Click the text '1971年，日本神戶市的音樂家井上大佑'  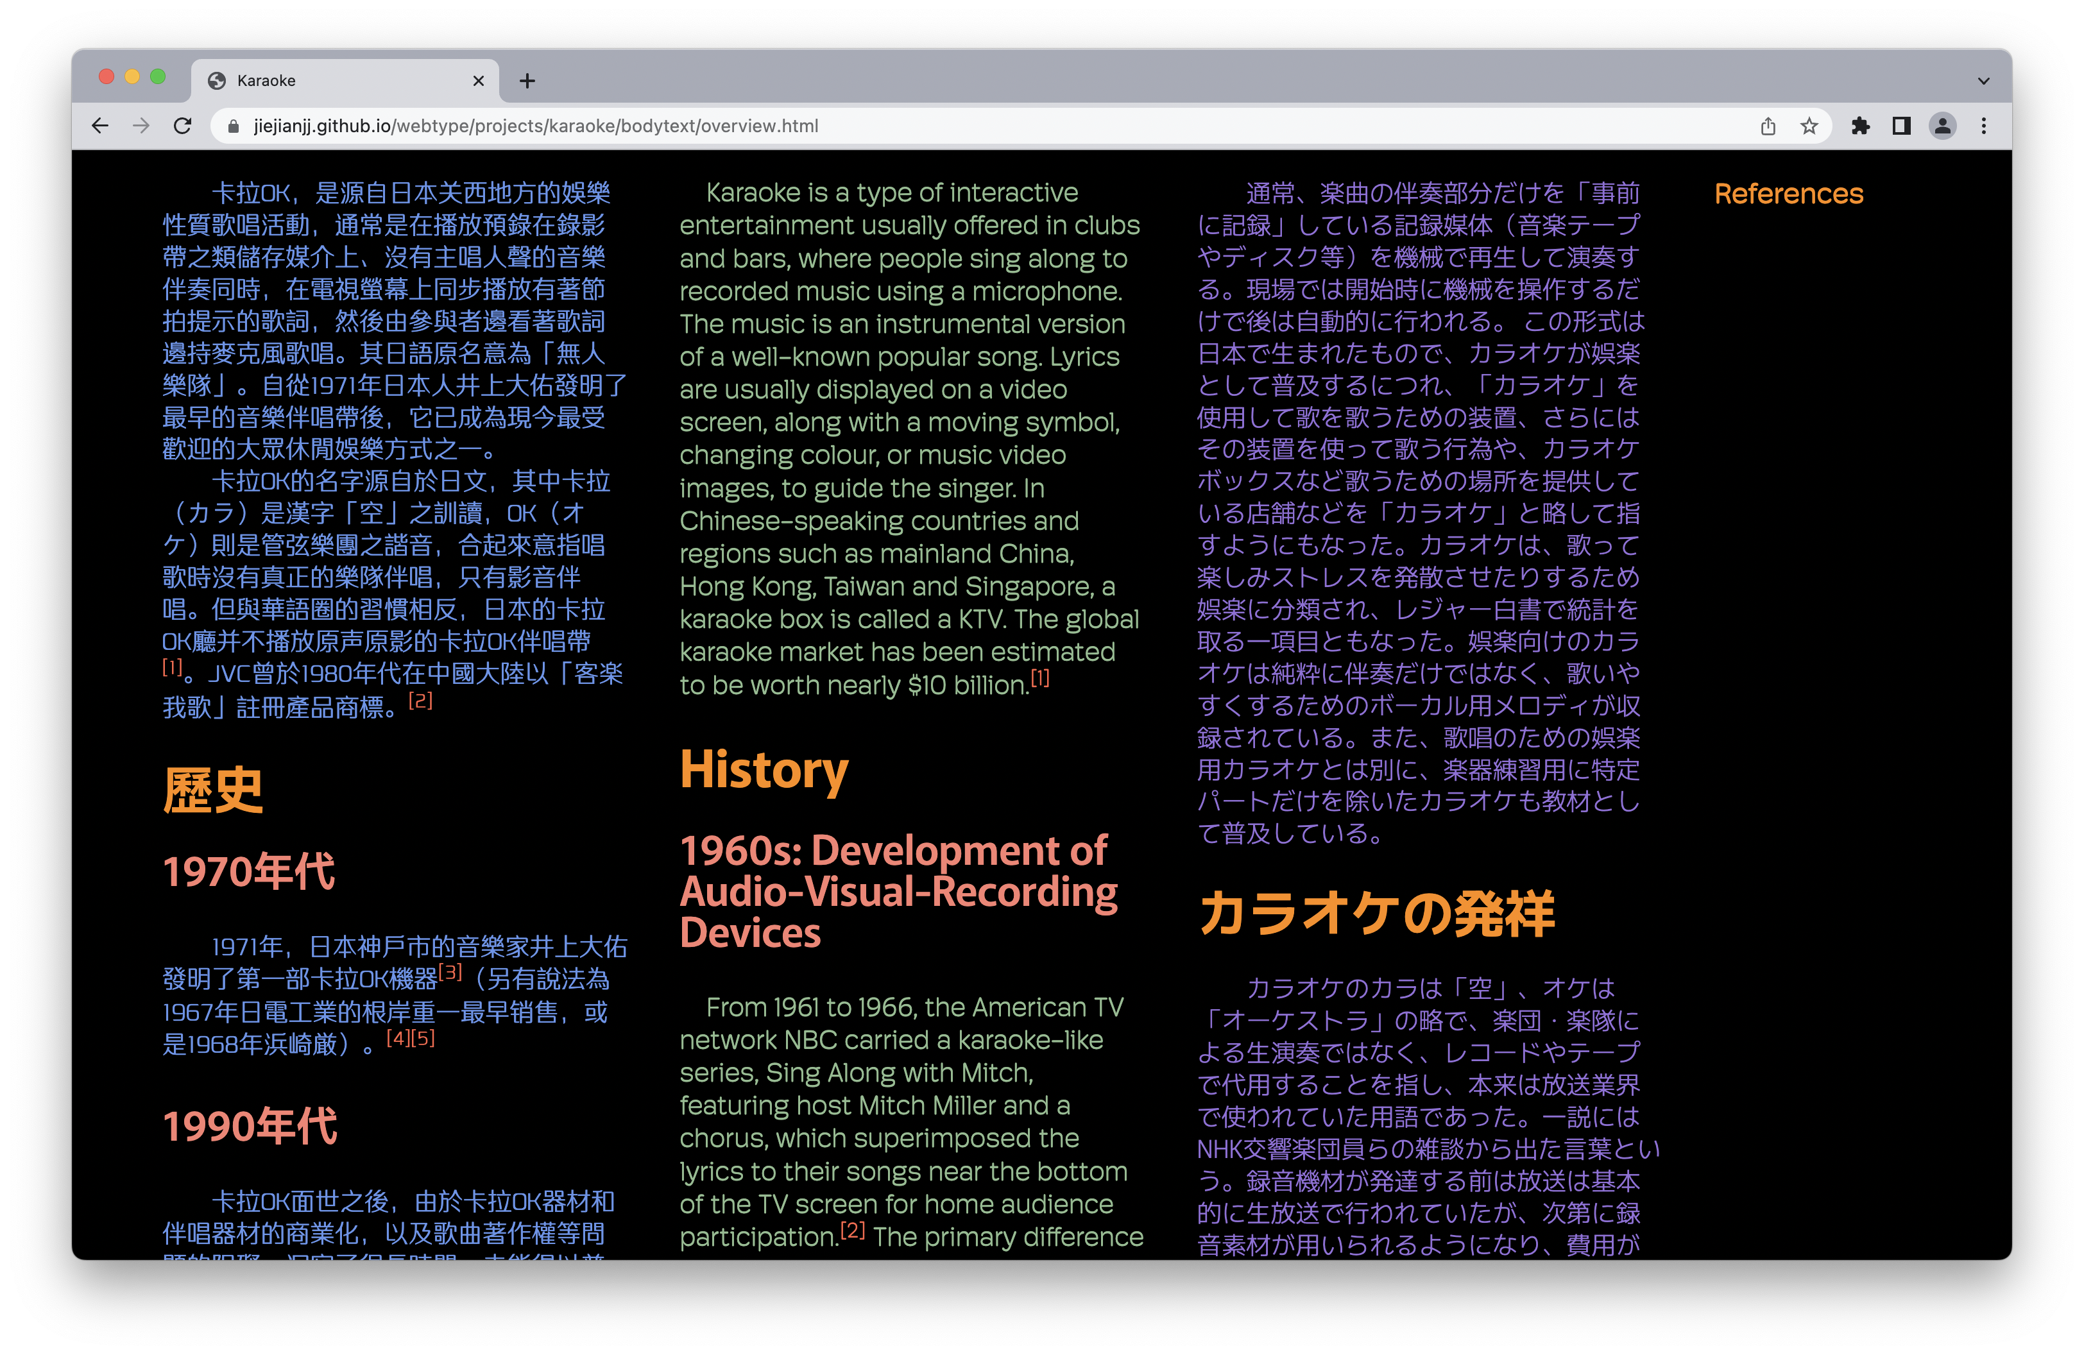pyautogui.click(x=418, y=946)
